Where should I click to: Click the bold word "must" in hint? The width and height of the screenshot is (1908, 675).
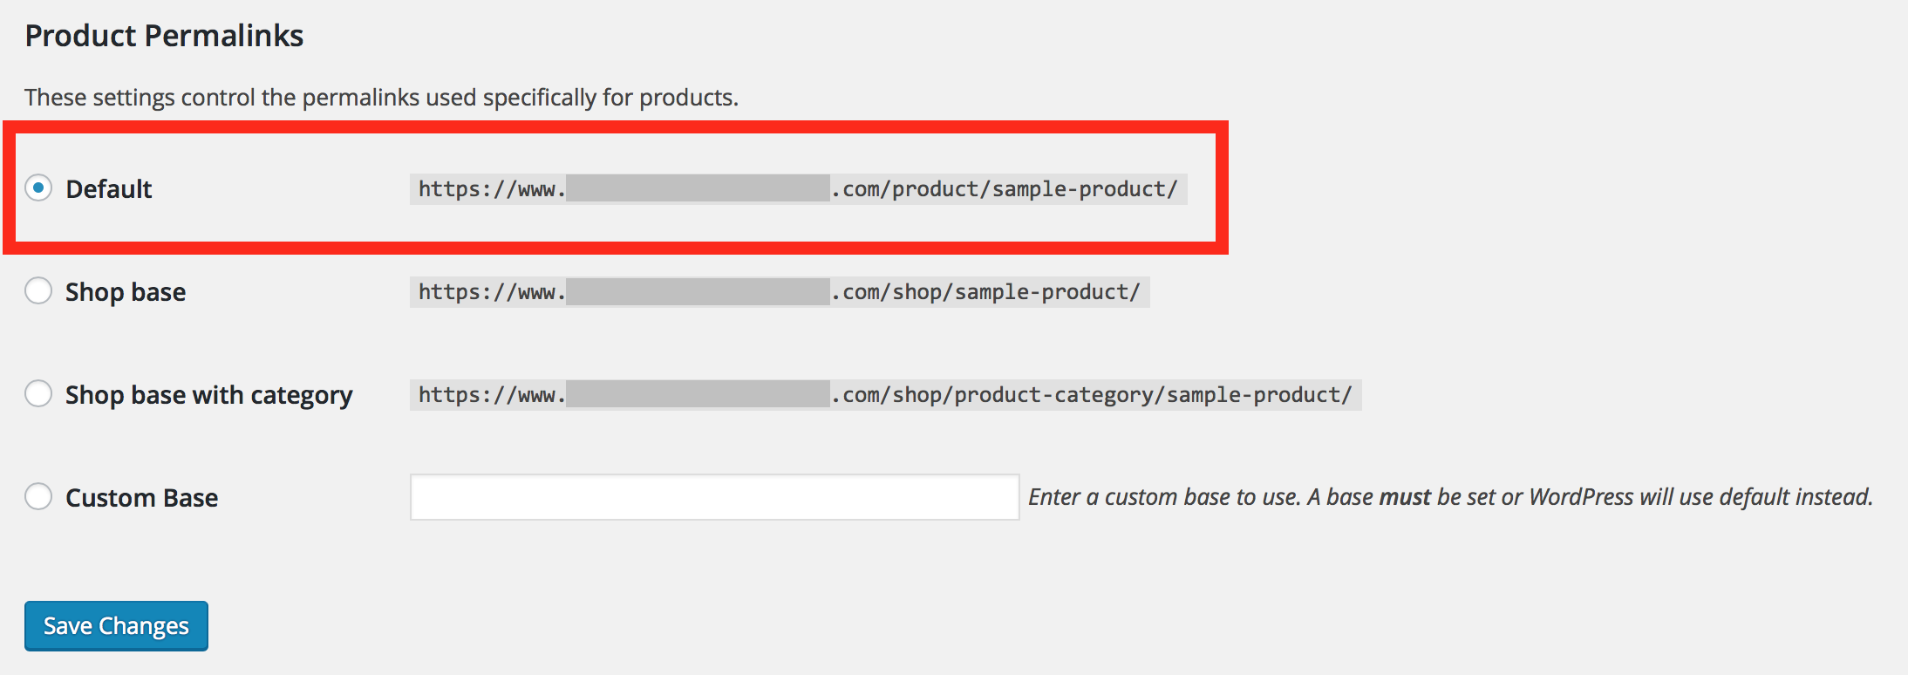[1405, 497]
